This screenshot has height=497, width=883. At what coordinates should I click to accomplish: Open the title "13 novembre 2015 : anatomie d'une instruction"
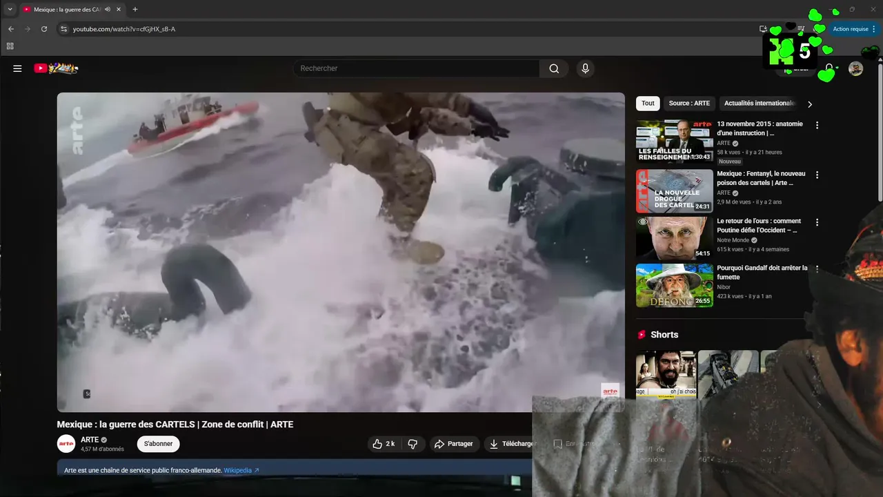click(x=760, y=128)
